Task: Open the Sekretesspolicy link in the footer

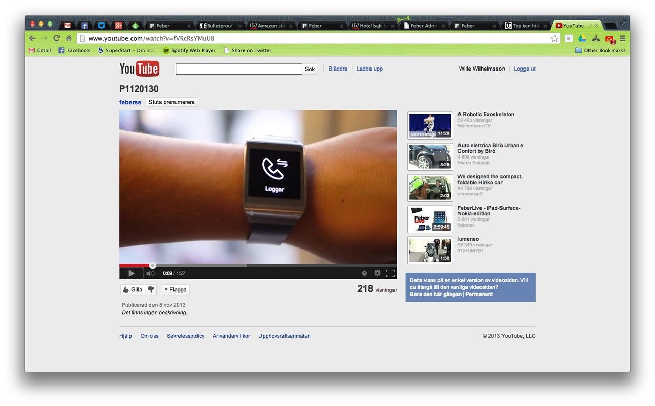Action: [185, 336]
